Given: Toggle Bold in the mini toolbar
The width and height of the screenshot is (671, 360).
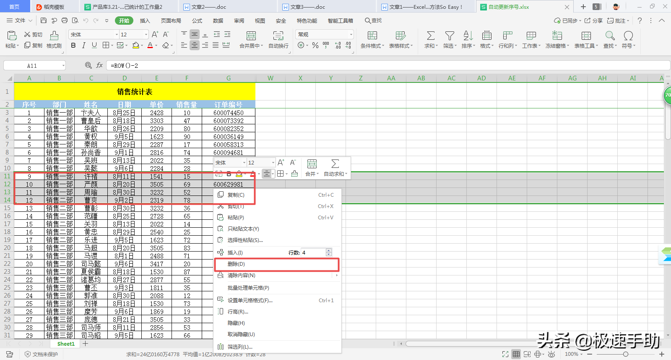Looking at the screenshot, I should pyautogui.click(x=229, y=174).
